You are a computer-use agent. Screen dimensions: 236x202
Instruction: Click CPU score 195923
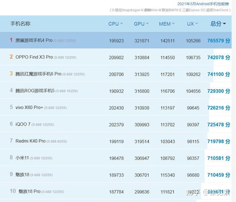117,41
